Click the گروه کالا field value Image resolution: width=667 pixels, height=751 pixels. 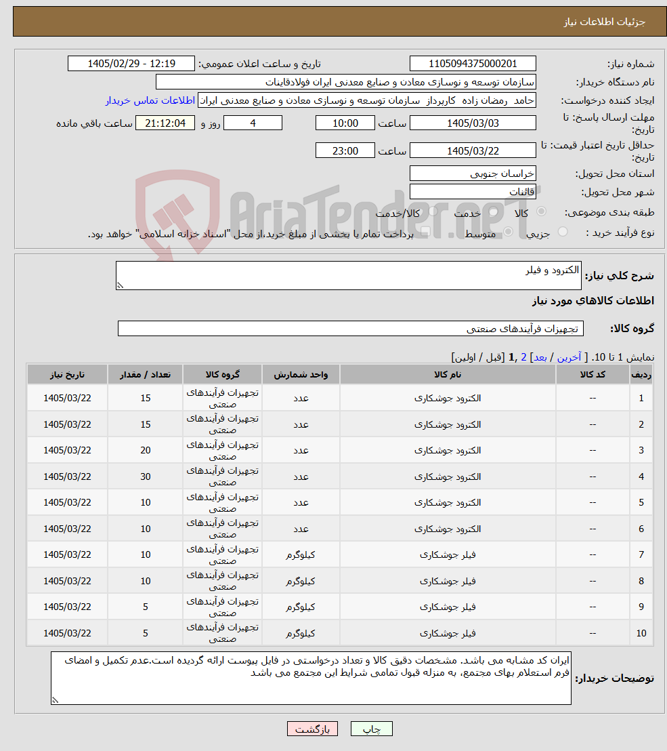click(350, 329)
